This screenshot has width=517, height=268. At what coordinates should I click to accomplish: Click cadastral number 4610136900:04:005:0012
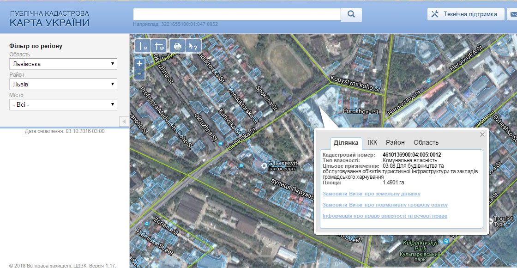click(x=412, y=155)
